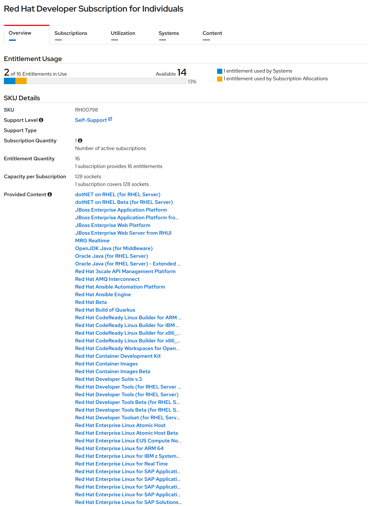Image resolution: width=368 pixels, height=506 pixels.
Task: Open the Red Hat Enterprise Linux Atomic Host link
Action: (120, 425)
